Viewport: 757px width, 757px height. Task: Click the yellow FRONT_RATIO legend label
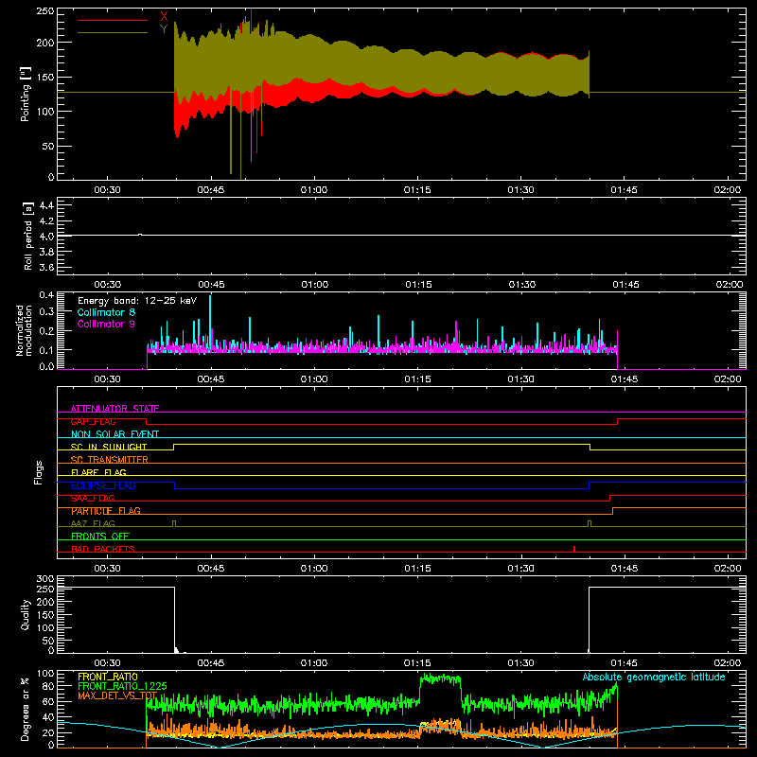point(108,677)
